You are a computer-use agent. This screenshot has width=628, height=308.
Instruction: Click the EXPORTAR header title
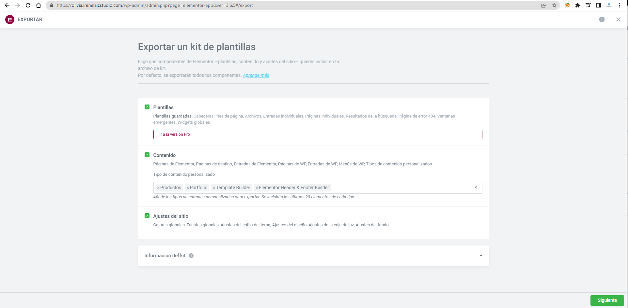pos(30,20)
